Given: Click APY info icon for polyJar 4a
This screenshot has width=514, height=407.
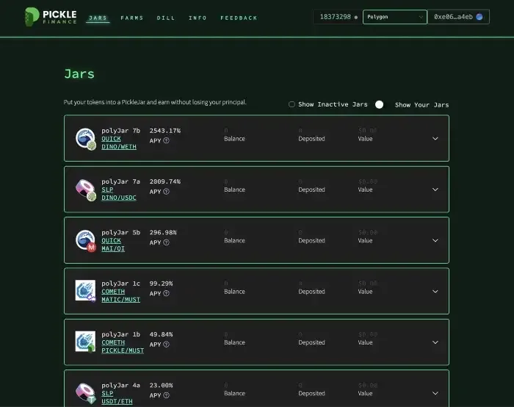Looking at the screenshot, I should (166, 395).
